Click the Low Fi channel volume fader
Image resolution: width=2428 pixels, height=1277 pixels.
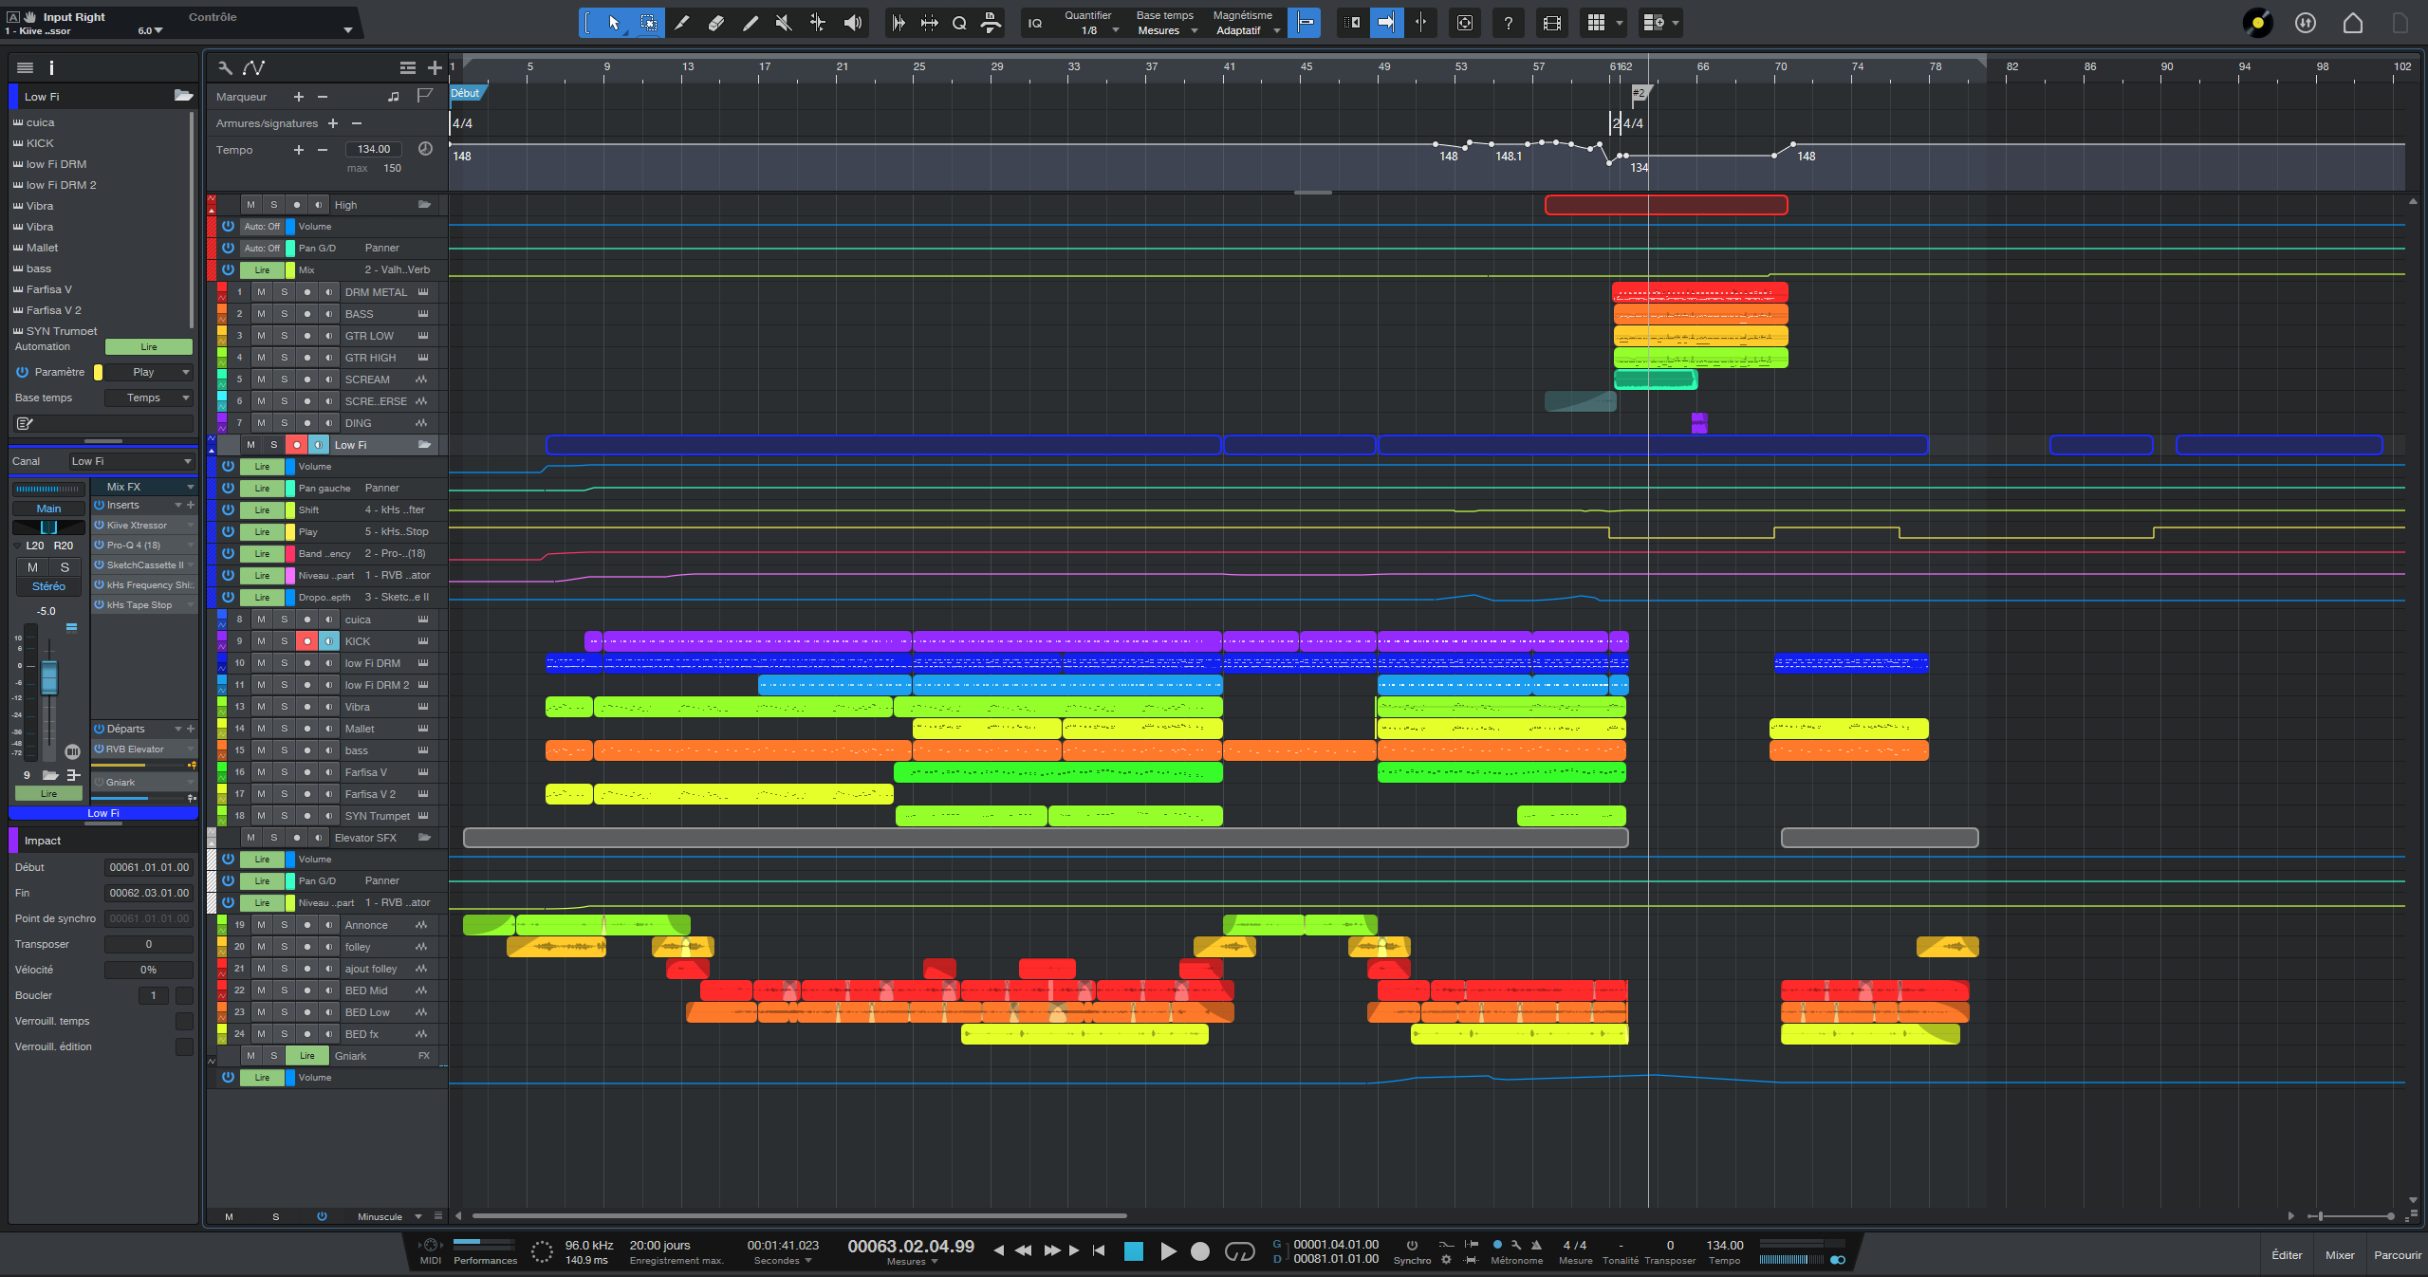pyautogui.click(x=49, y=676)
